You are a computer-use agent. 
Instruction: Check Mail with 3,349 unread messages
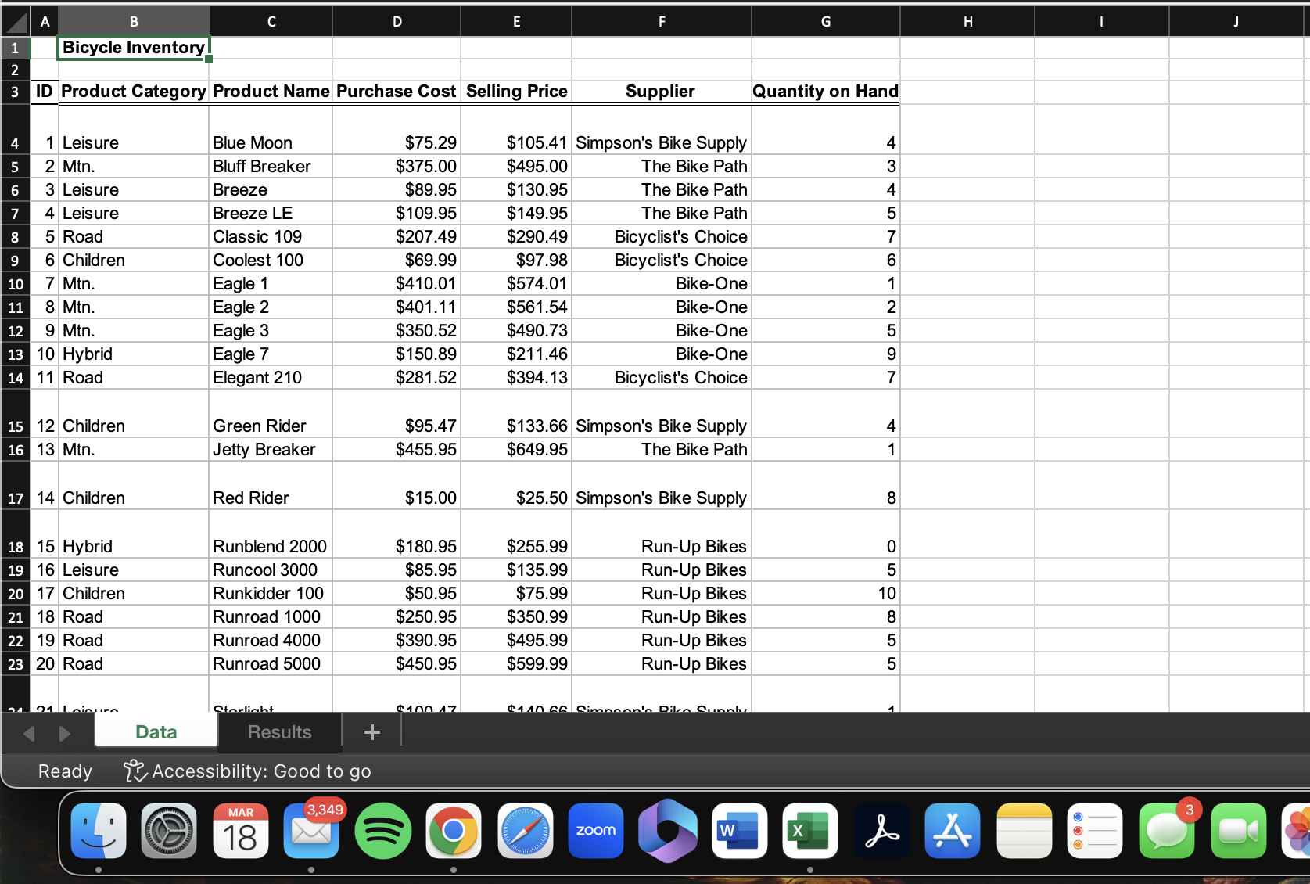coord(311,831)
